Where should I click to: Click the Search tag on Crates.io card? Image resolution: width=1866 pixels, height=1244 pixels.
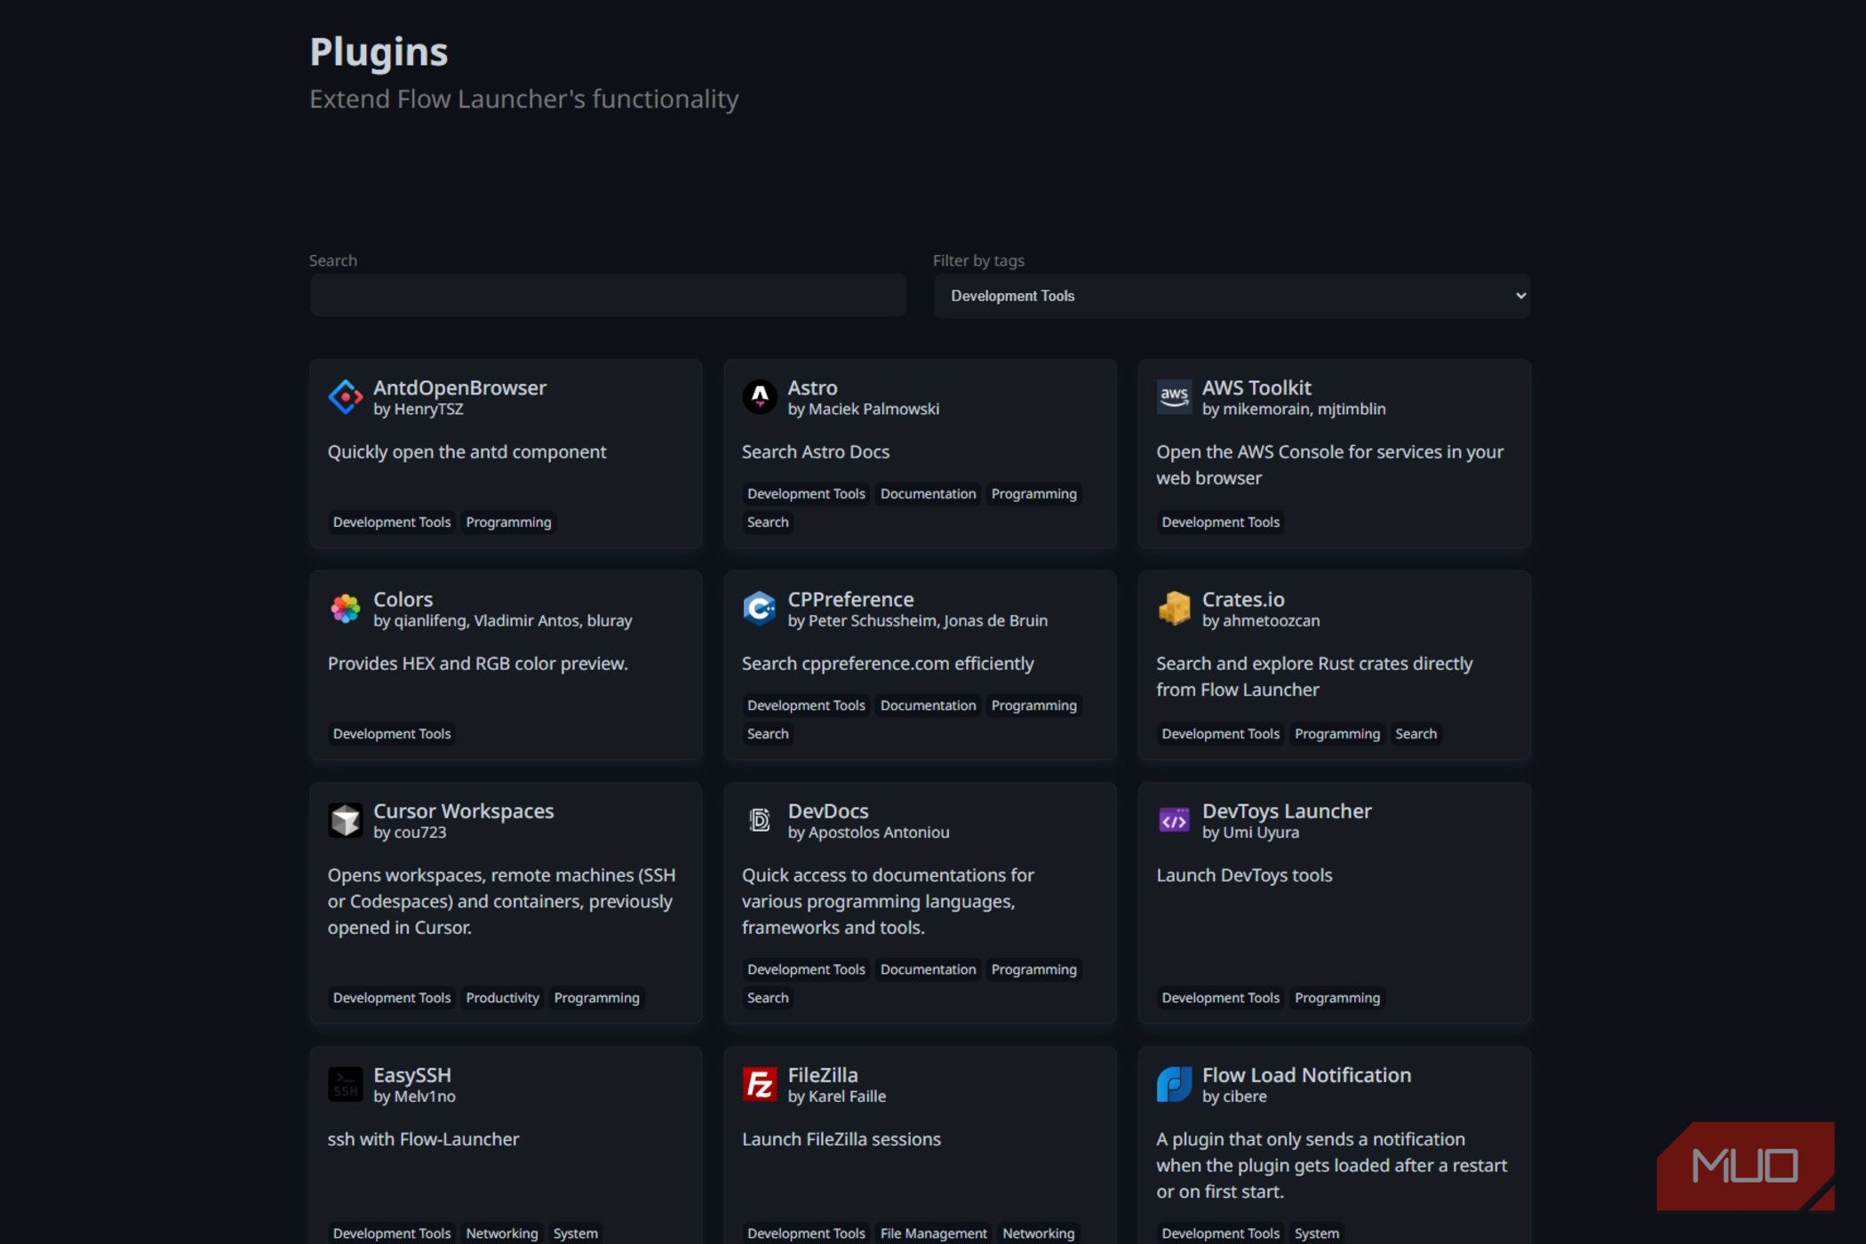[x=1415, y=734]
